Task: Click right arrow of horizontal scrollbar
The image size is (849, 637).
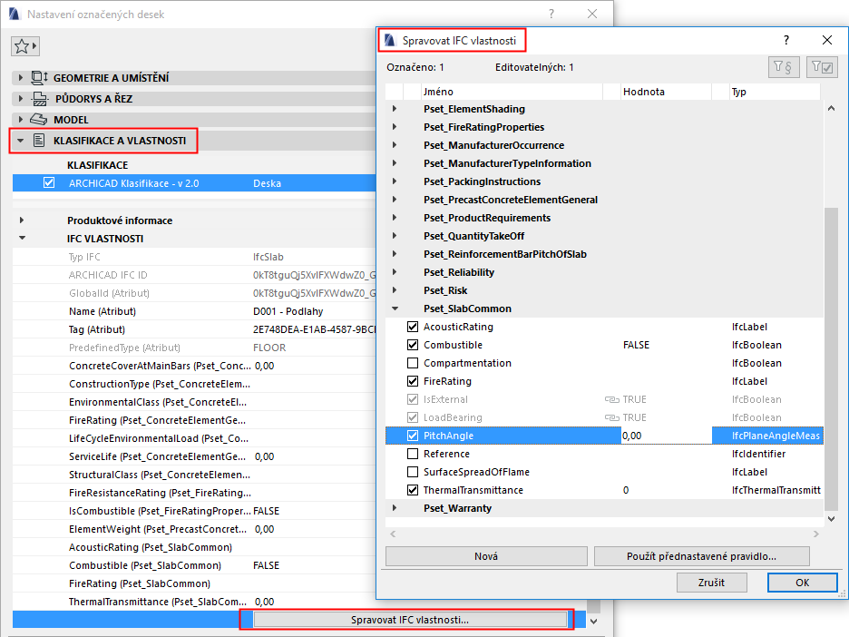Action: pos(816,534)
